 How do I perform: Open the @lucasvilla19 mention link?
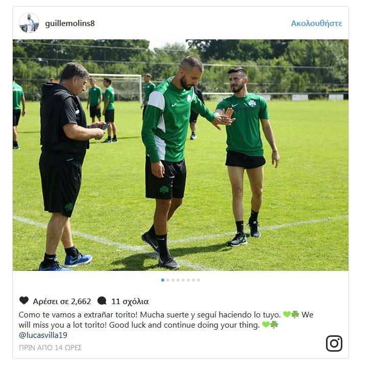click(43, 335)
